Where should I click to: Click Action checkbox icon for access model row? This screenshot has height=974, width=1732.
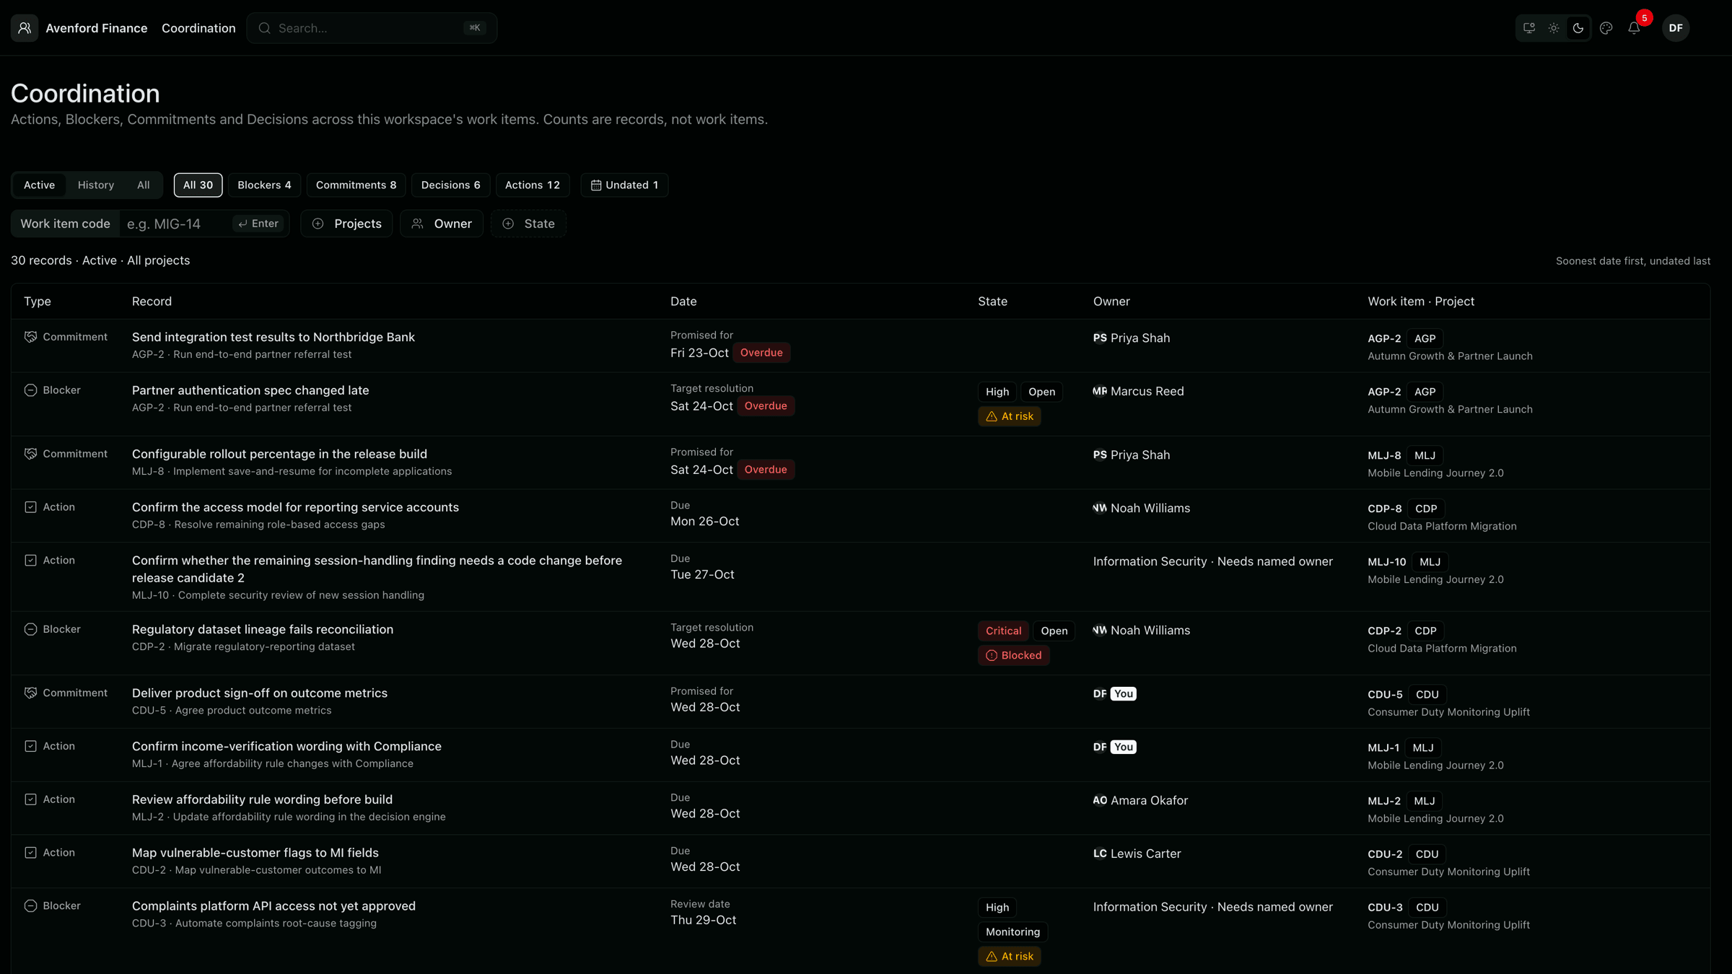pyautogui.click(x=30, y=507)
